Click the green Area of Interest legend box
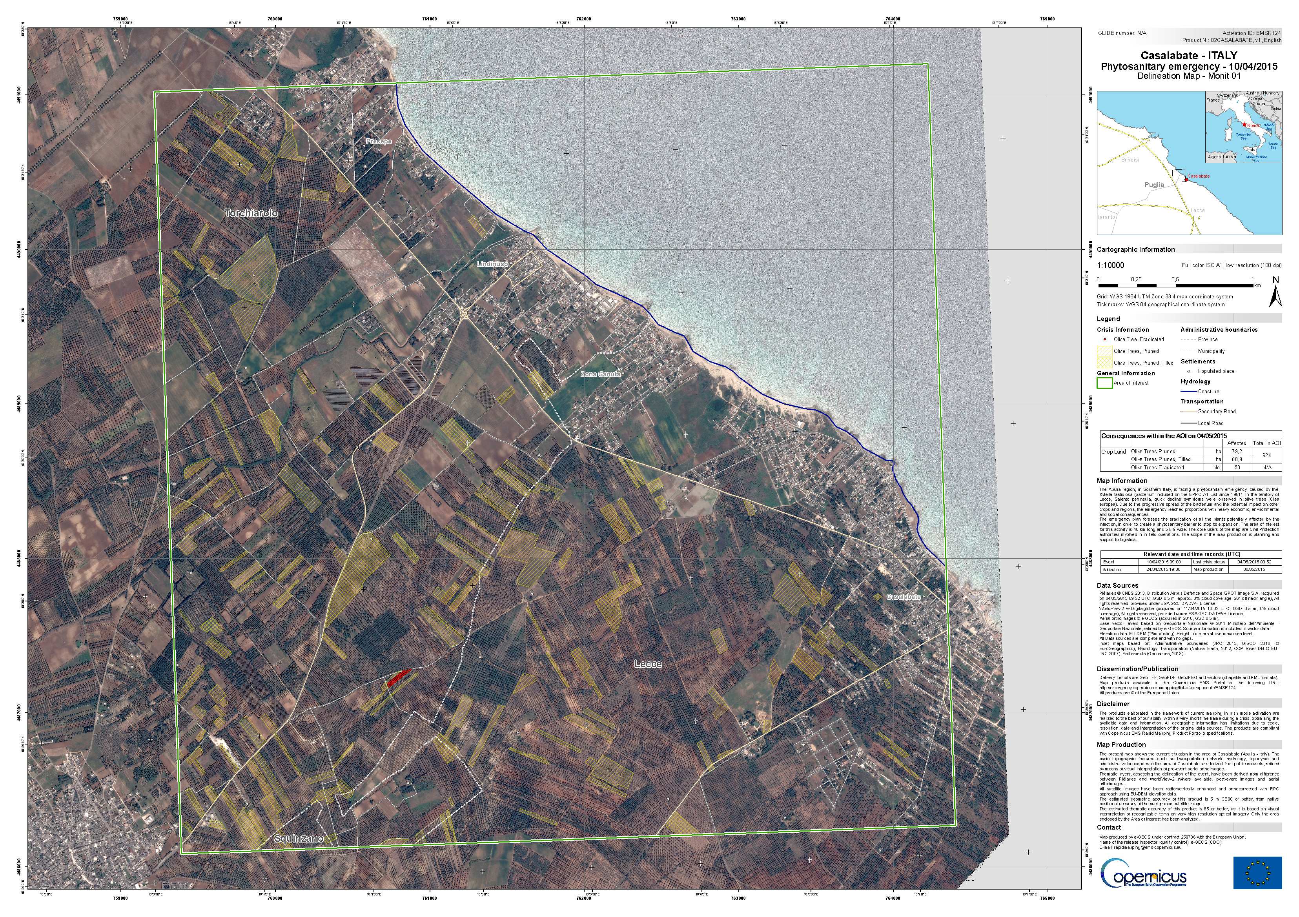 pos(1104,383)
